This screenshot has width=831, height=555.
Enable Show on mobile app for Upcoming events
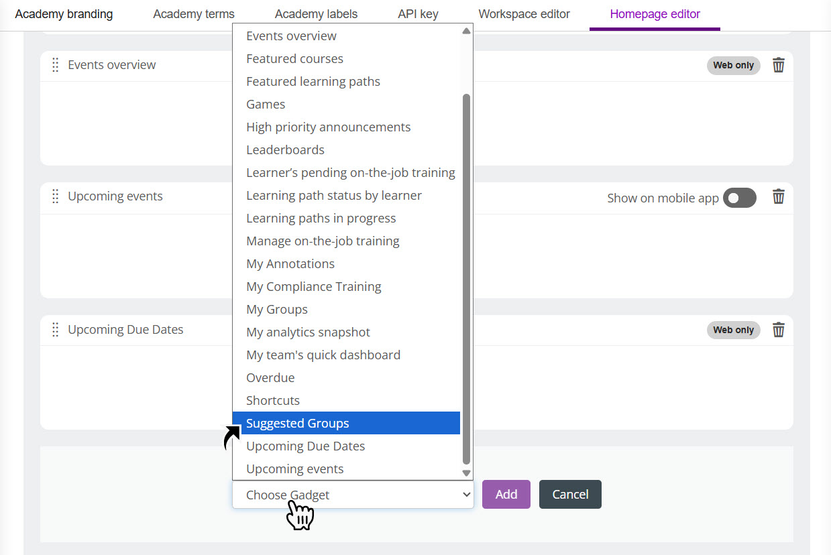coord(739,197)
